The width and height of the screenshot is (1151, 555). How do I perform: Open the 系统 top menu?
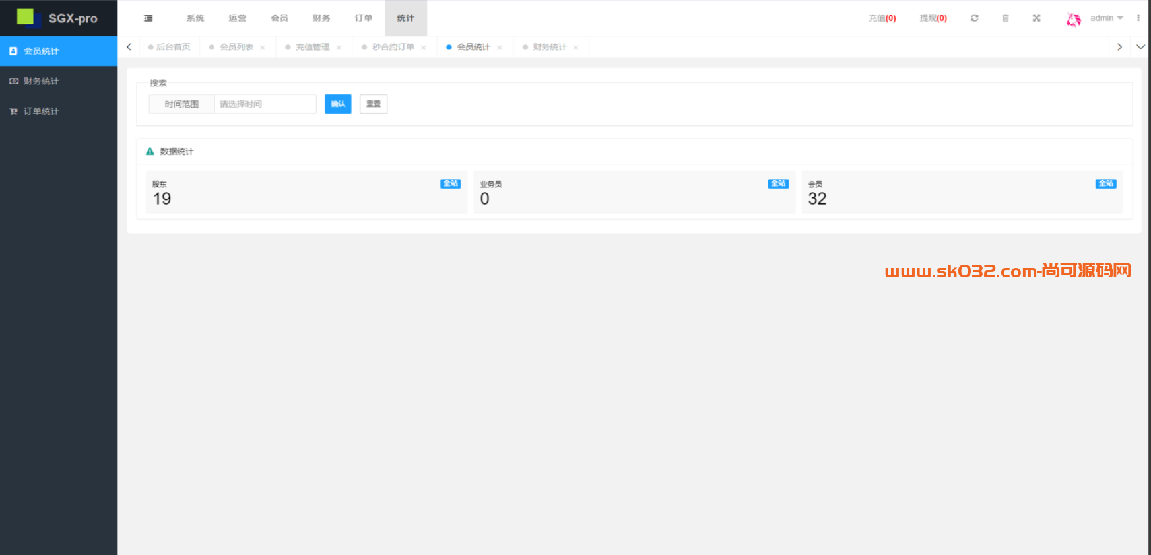[195, 18]
